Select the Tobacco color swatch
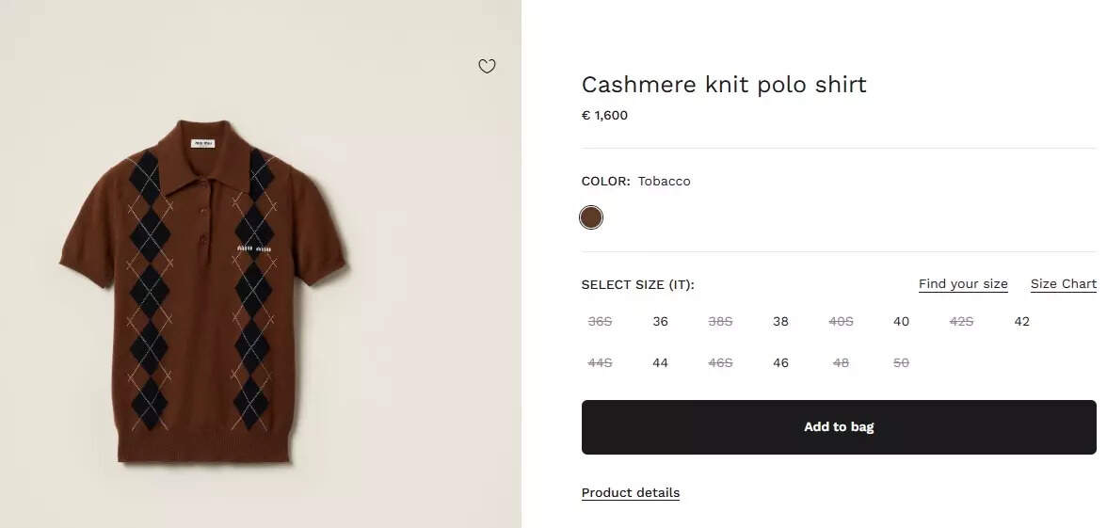 click(x=591, y=218)
